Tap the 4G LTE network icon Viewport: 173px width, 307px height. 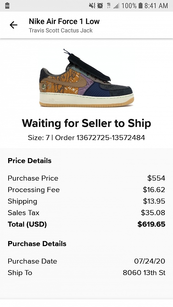click(109, 5)
